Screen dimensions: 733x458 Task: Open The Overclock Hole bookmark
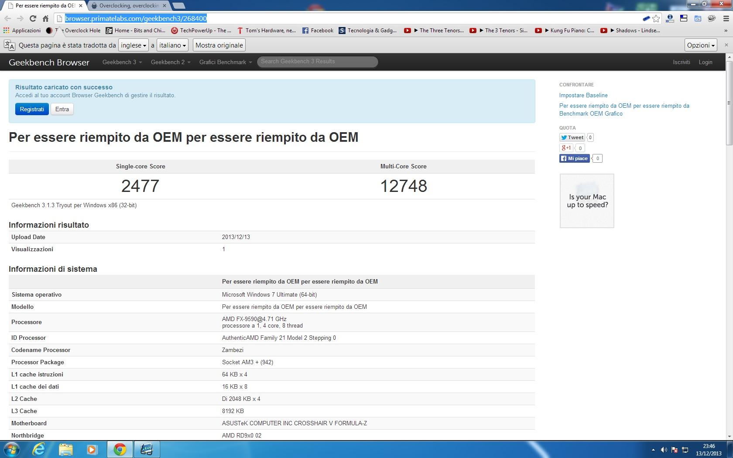pyautogui.click(x=73, y=31)
